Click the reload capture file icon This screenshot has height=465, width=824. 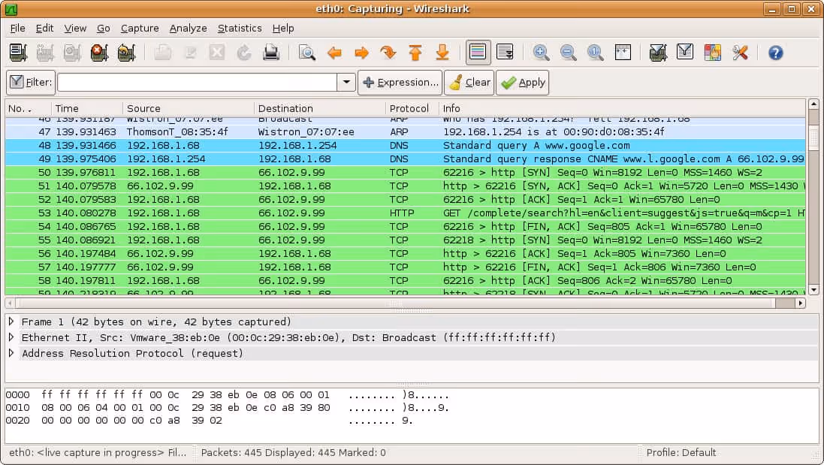(244, 53)
